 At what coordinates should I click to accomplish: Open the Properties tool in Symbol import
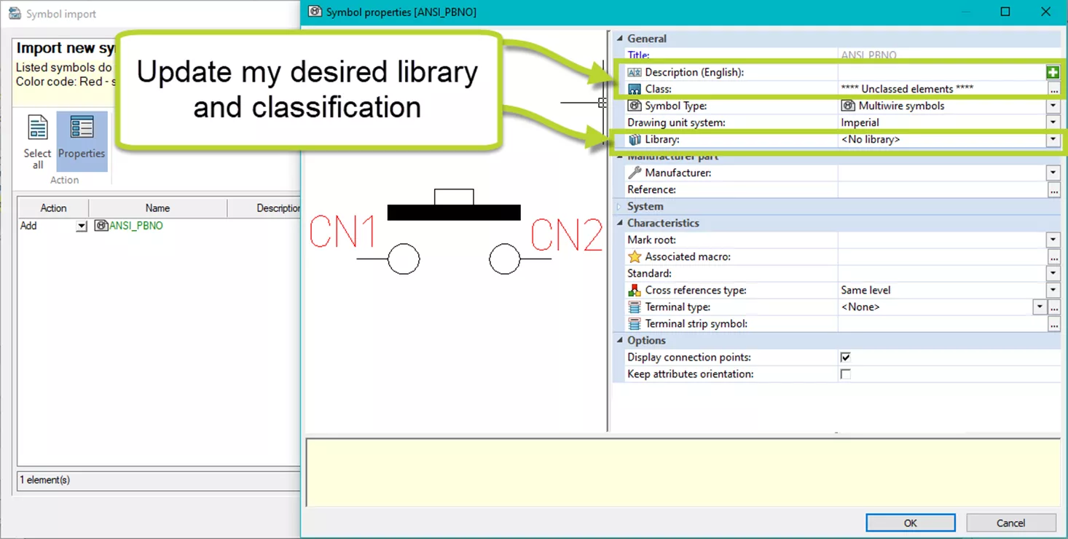tap(82, 141)
